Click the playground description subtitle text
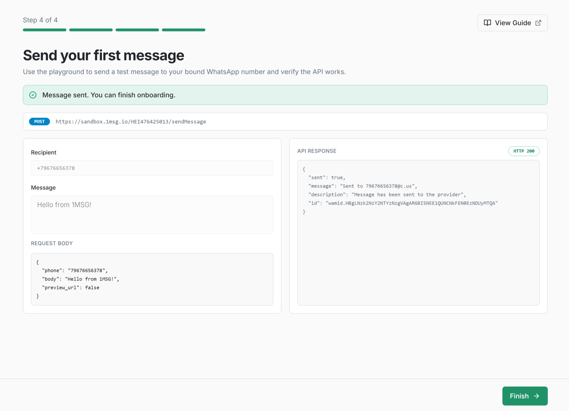The height and width of the screenshot is (411, 569). [184, 72]
